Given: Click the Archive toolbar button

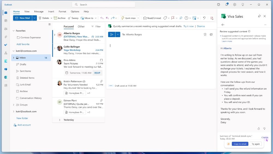Looking at the screenshot, I should 60,18.
